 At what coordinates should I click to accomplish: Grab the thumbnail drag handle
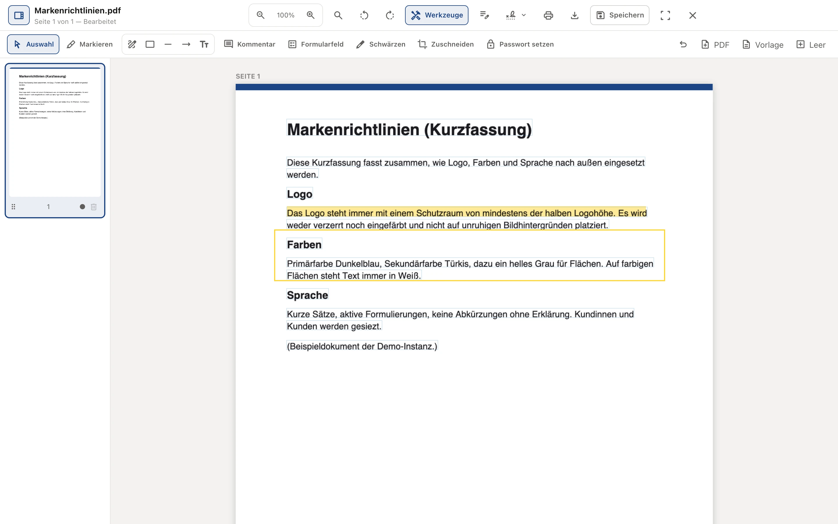click(x=13, y=207)
